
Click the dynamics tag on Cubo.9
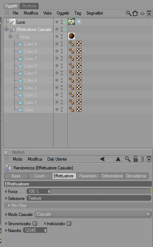pyautogui.click(x=71, y=43)
